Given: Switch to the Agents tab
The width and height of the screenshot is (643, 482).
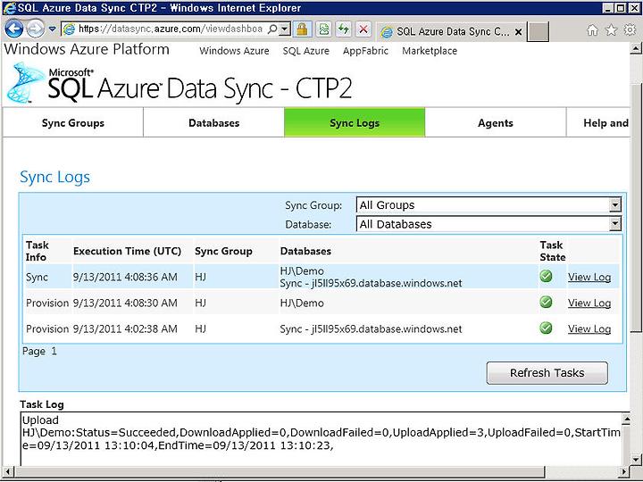Looking at the screenshot, I should [x=496, y=122].
